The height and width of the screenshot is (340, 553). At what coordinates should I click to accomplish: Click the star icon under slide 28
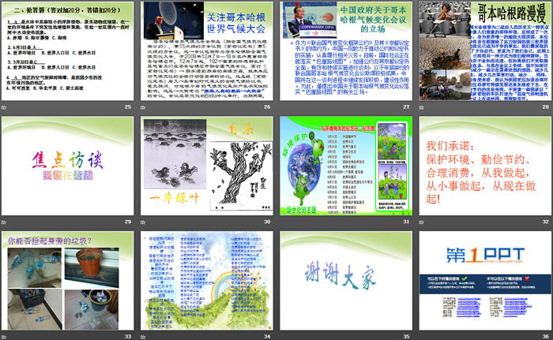(421, 107)
